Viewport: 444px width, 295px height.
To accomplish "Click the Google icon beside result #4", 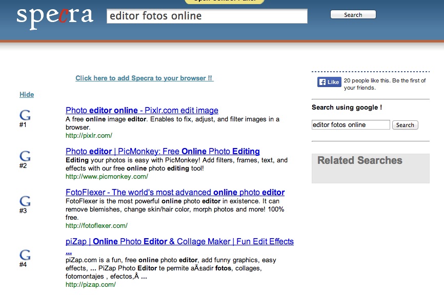I will point(25,255).
